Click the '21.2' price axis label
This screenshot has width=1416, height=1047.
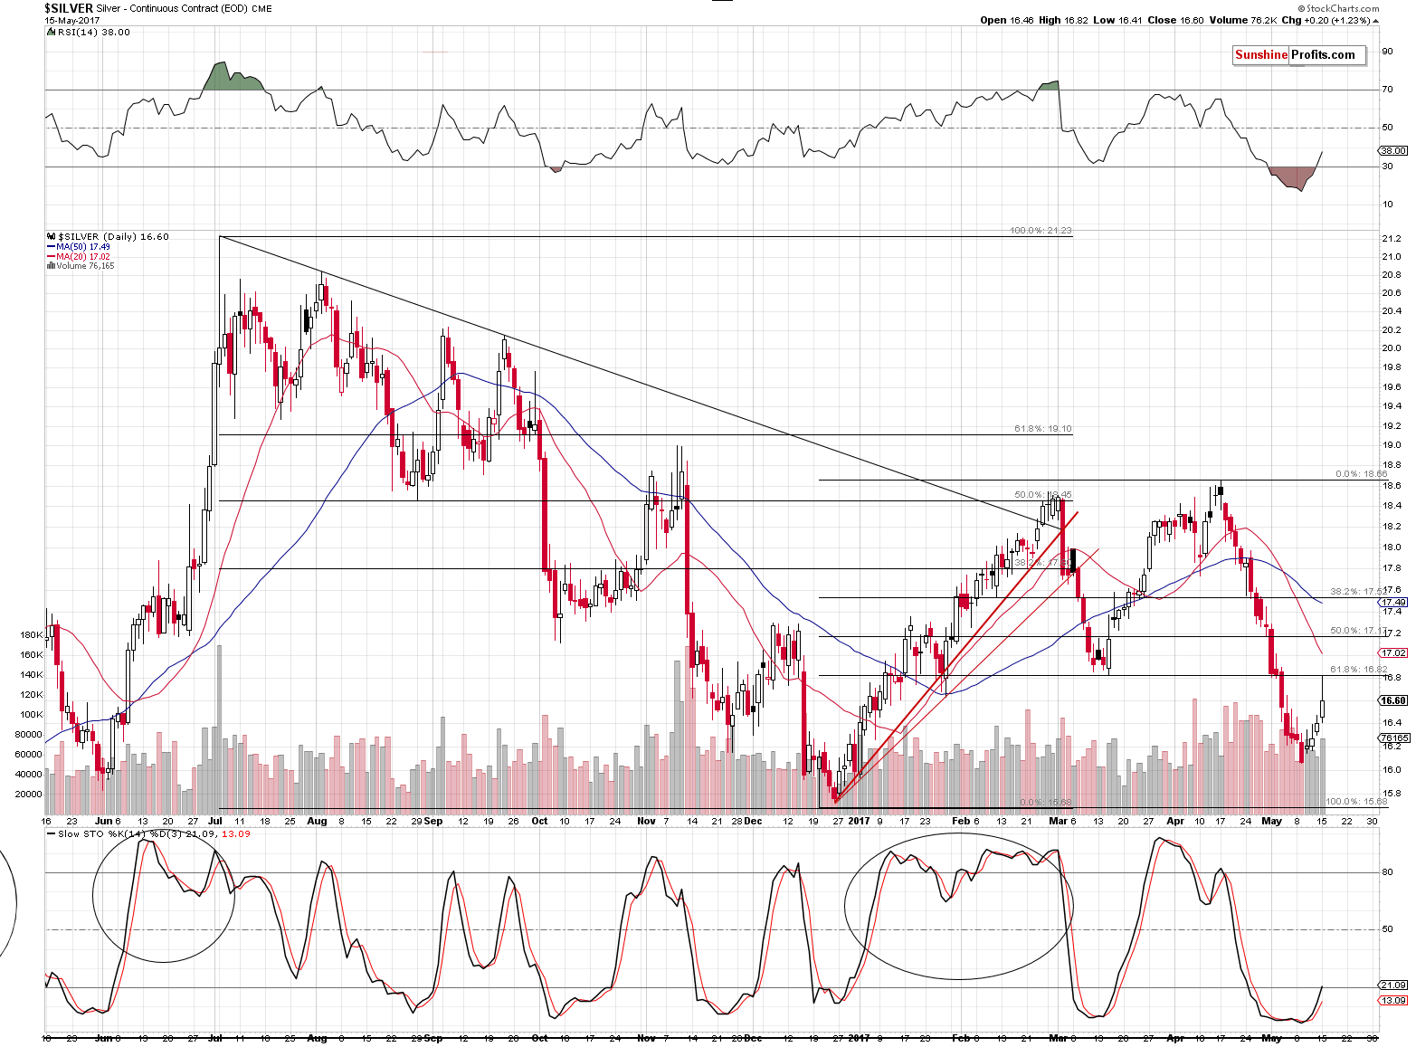[1392, 239]
